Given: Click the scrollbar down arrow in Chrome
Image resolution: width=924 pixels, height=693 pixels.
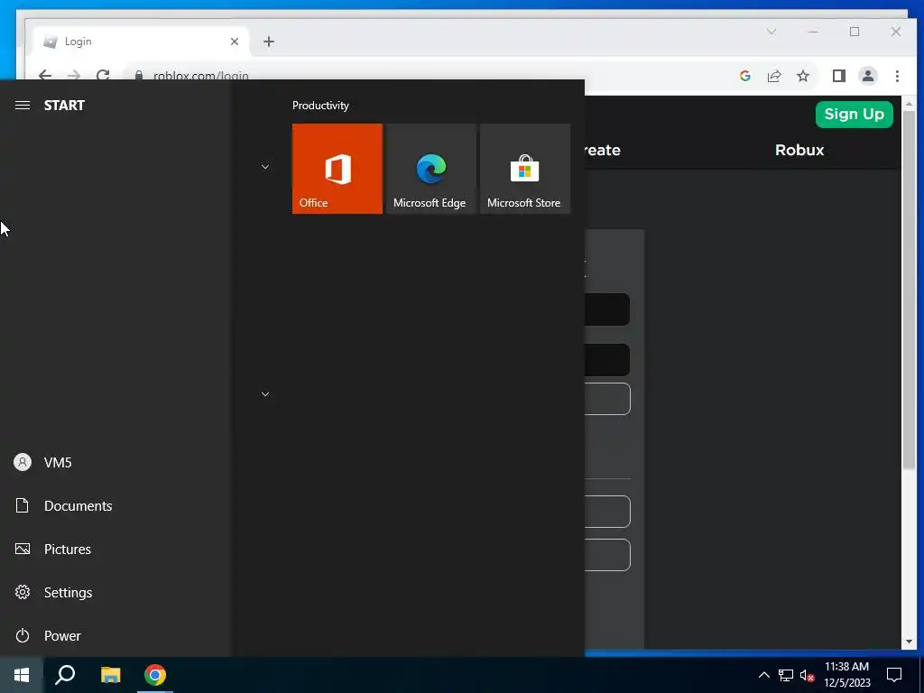Looking at the screenshot, I should (x=909, y=642).
